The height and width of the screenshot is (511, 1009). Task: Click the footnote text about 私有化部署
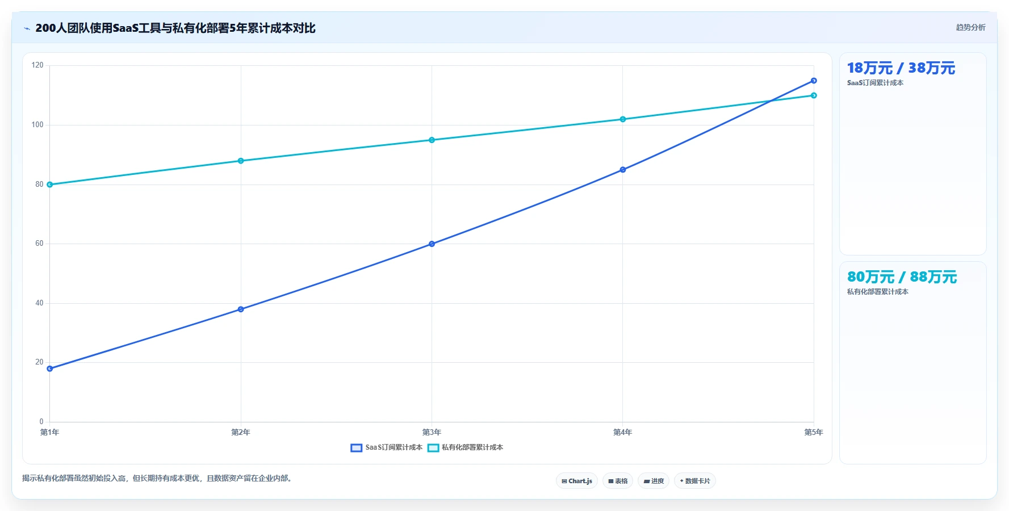158,479
